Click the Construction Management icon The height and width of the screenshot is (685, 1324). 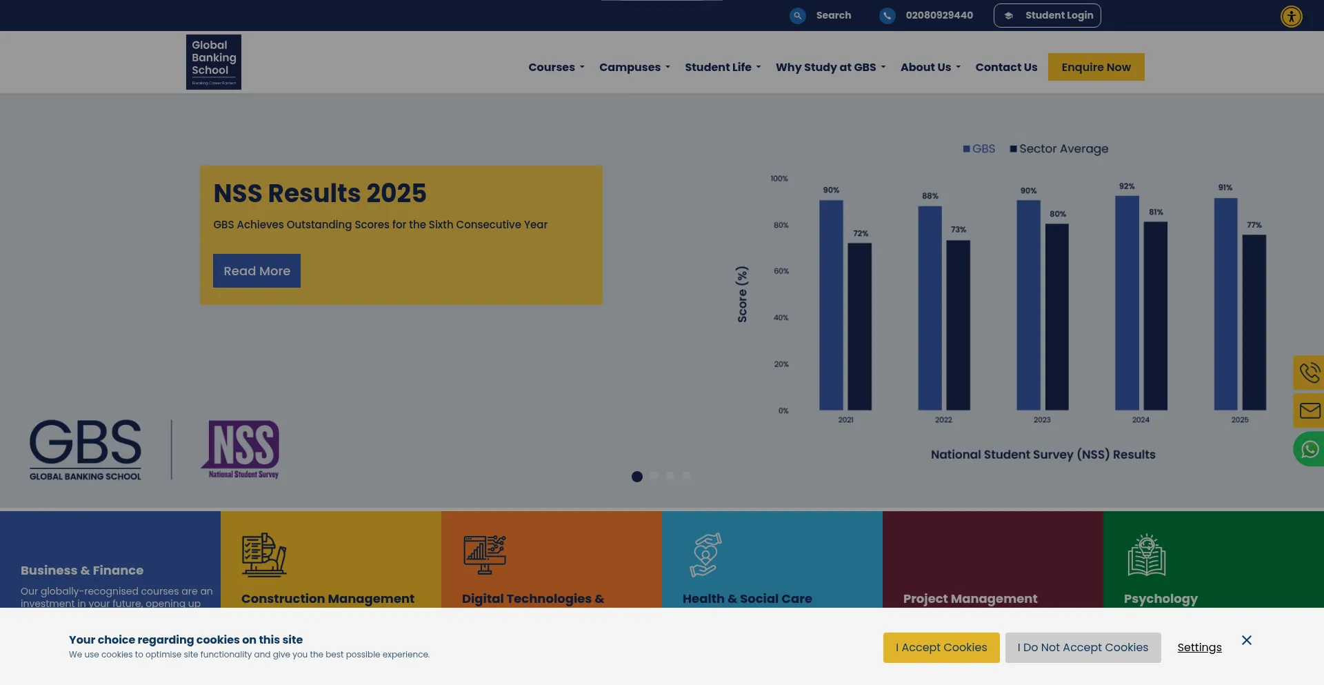coord(264,555)
